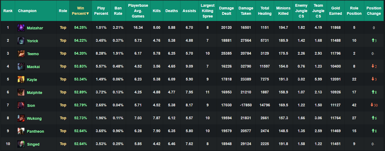
Task: Click Malzahar's champion portrait icon
Action: [x=21, y=28]
